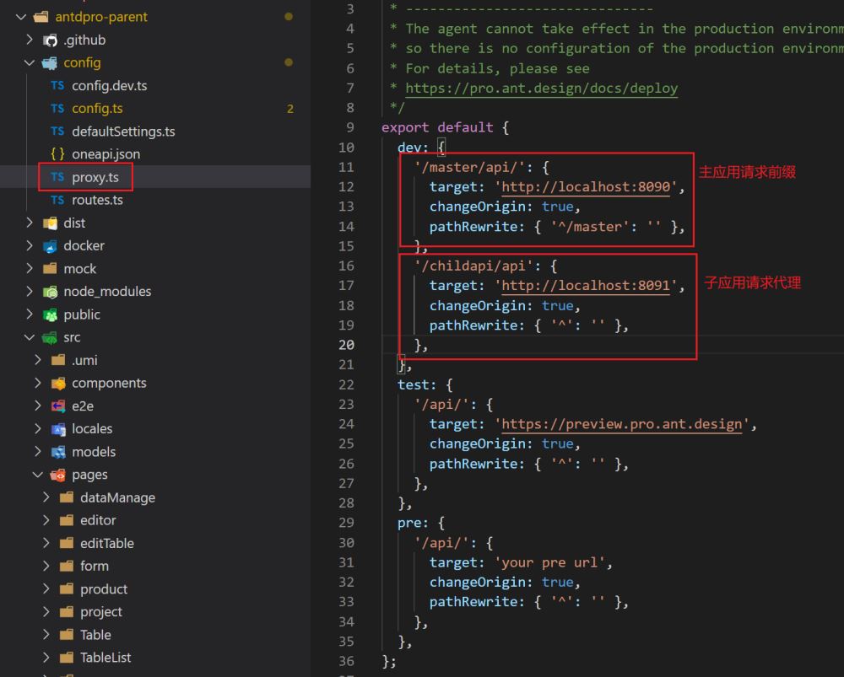844x677 pixels.
Task: Expand the docker folder chevron
Action: (x=30, y=245)
